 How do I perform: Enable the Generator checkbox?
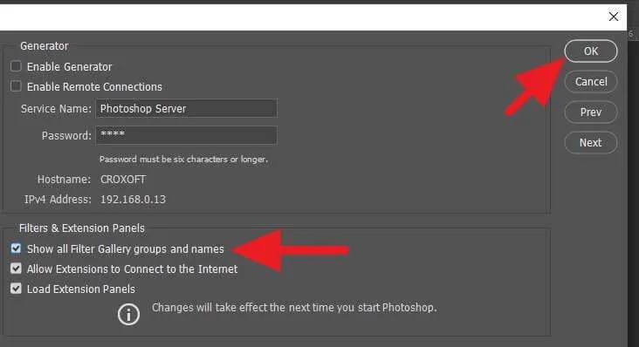click(x=16, y=66)
